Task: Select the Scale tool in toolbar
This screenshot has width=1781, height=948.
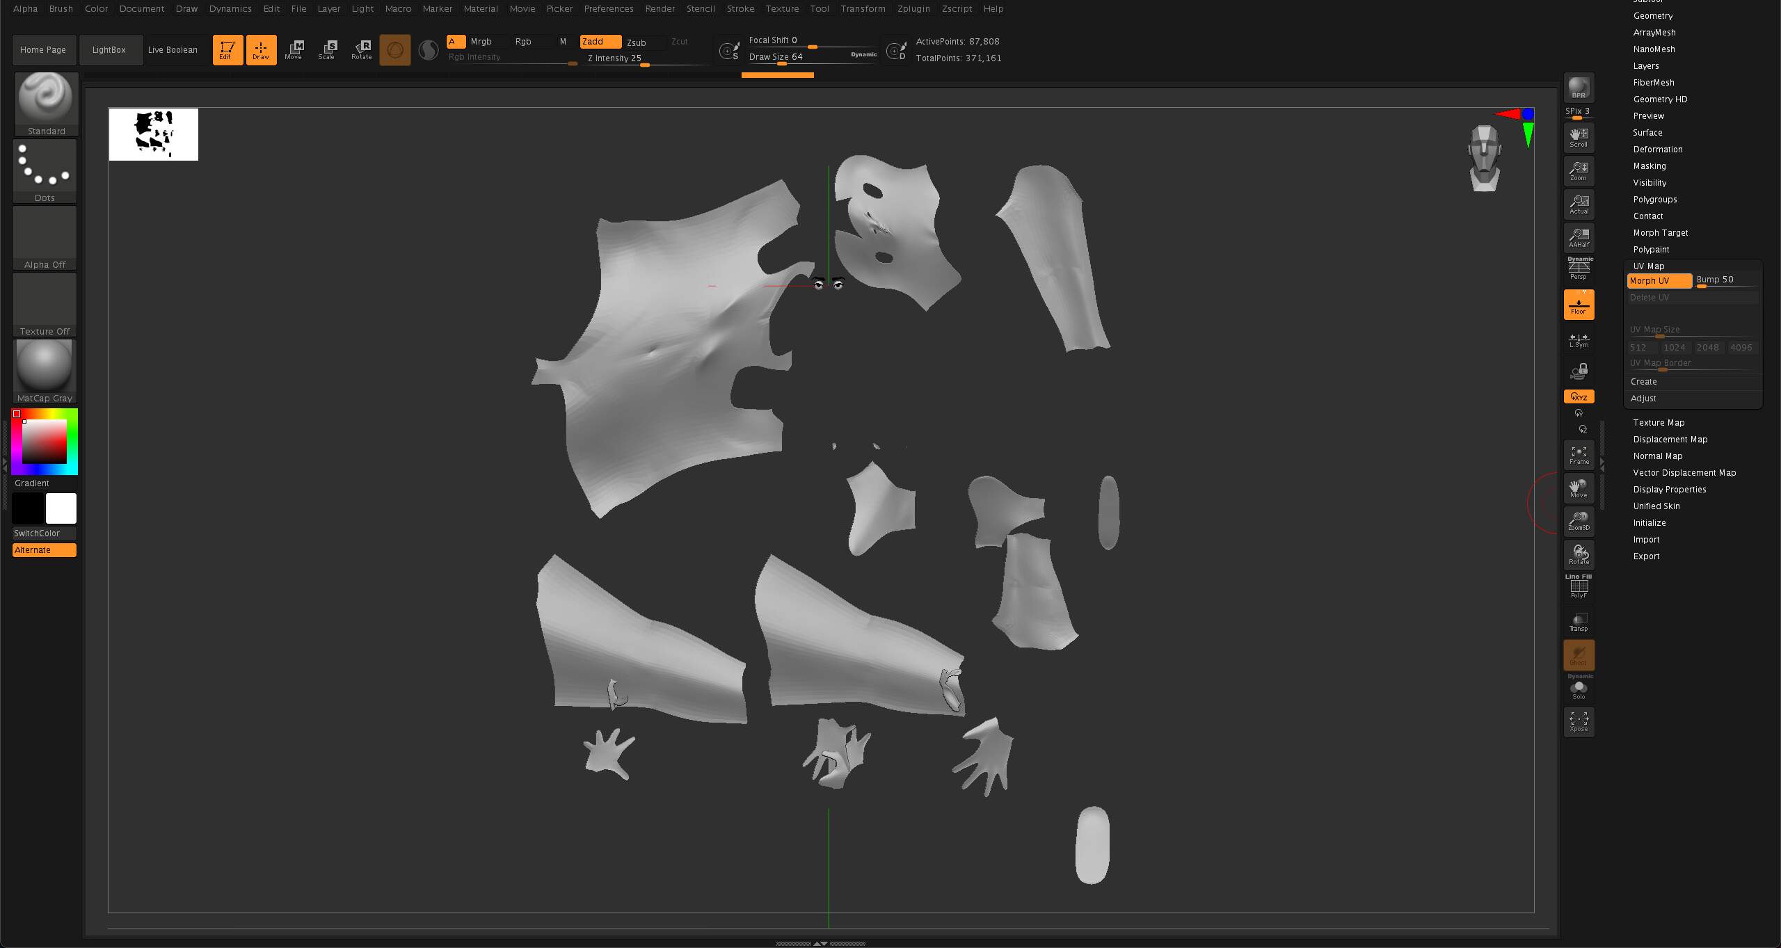Action: tap(326, 50)
